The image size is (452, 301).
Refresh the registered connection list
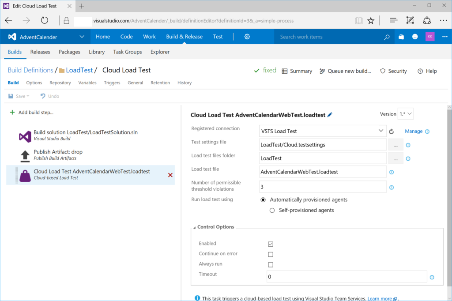[391, 132]
